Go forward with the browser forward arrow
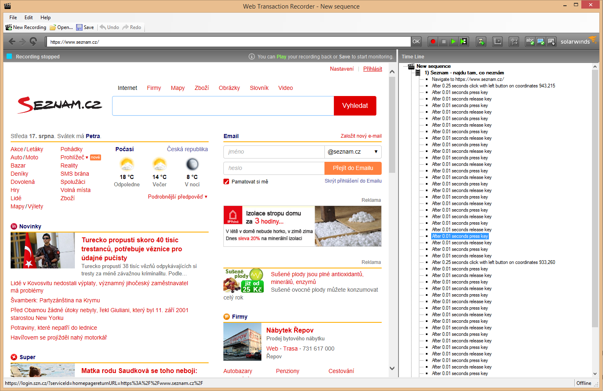 [x=22, y=42]
